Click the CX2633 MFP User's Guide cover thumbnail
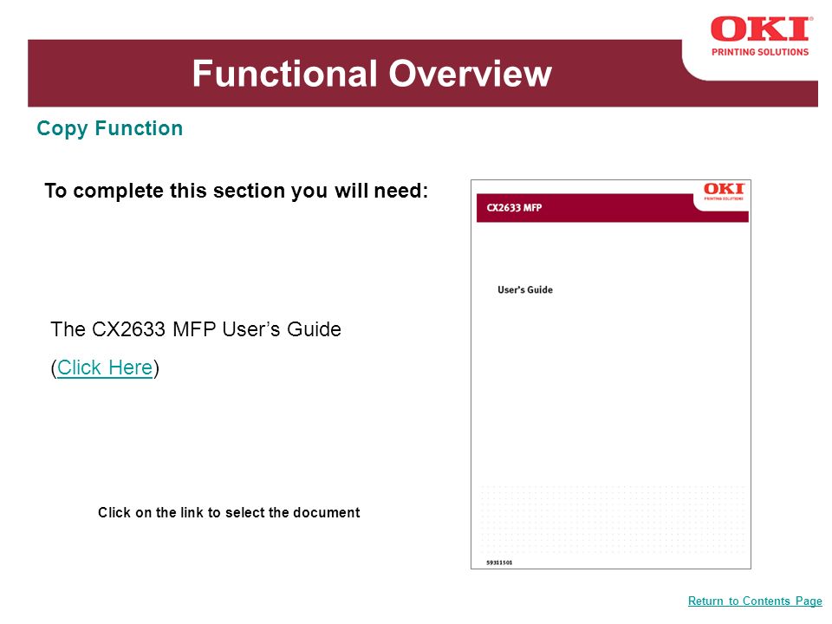This screenshot has height=624, width=832. tap(611, 374)
